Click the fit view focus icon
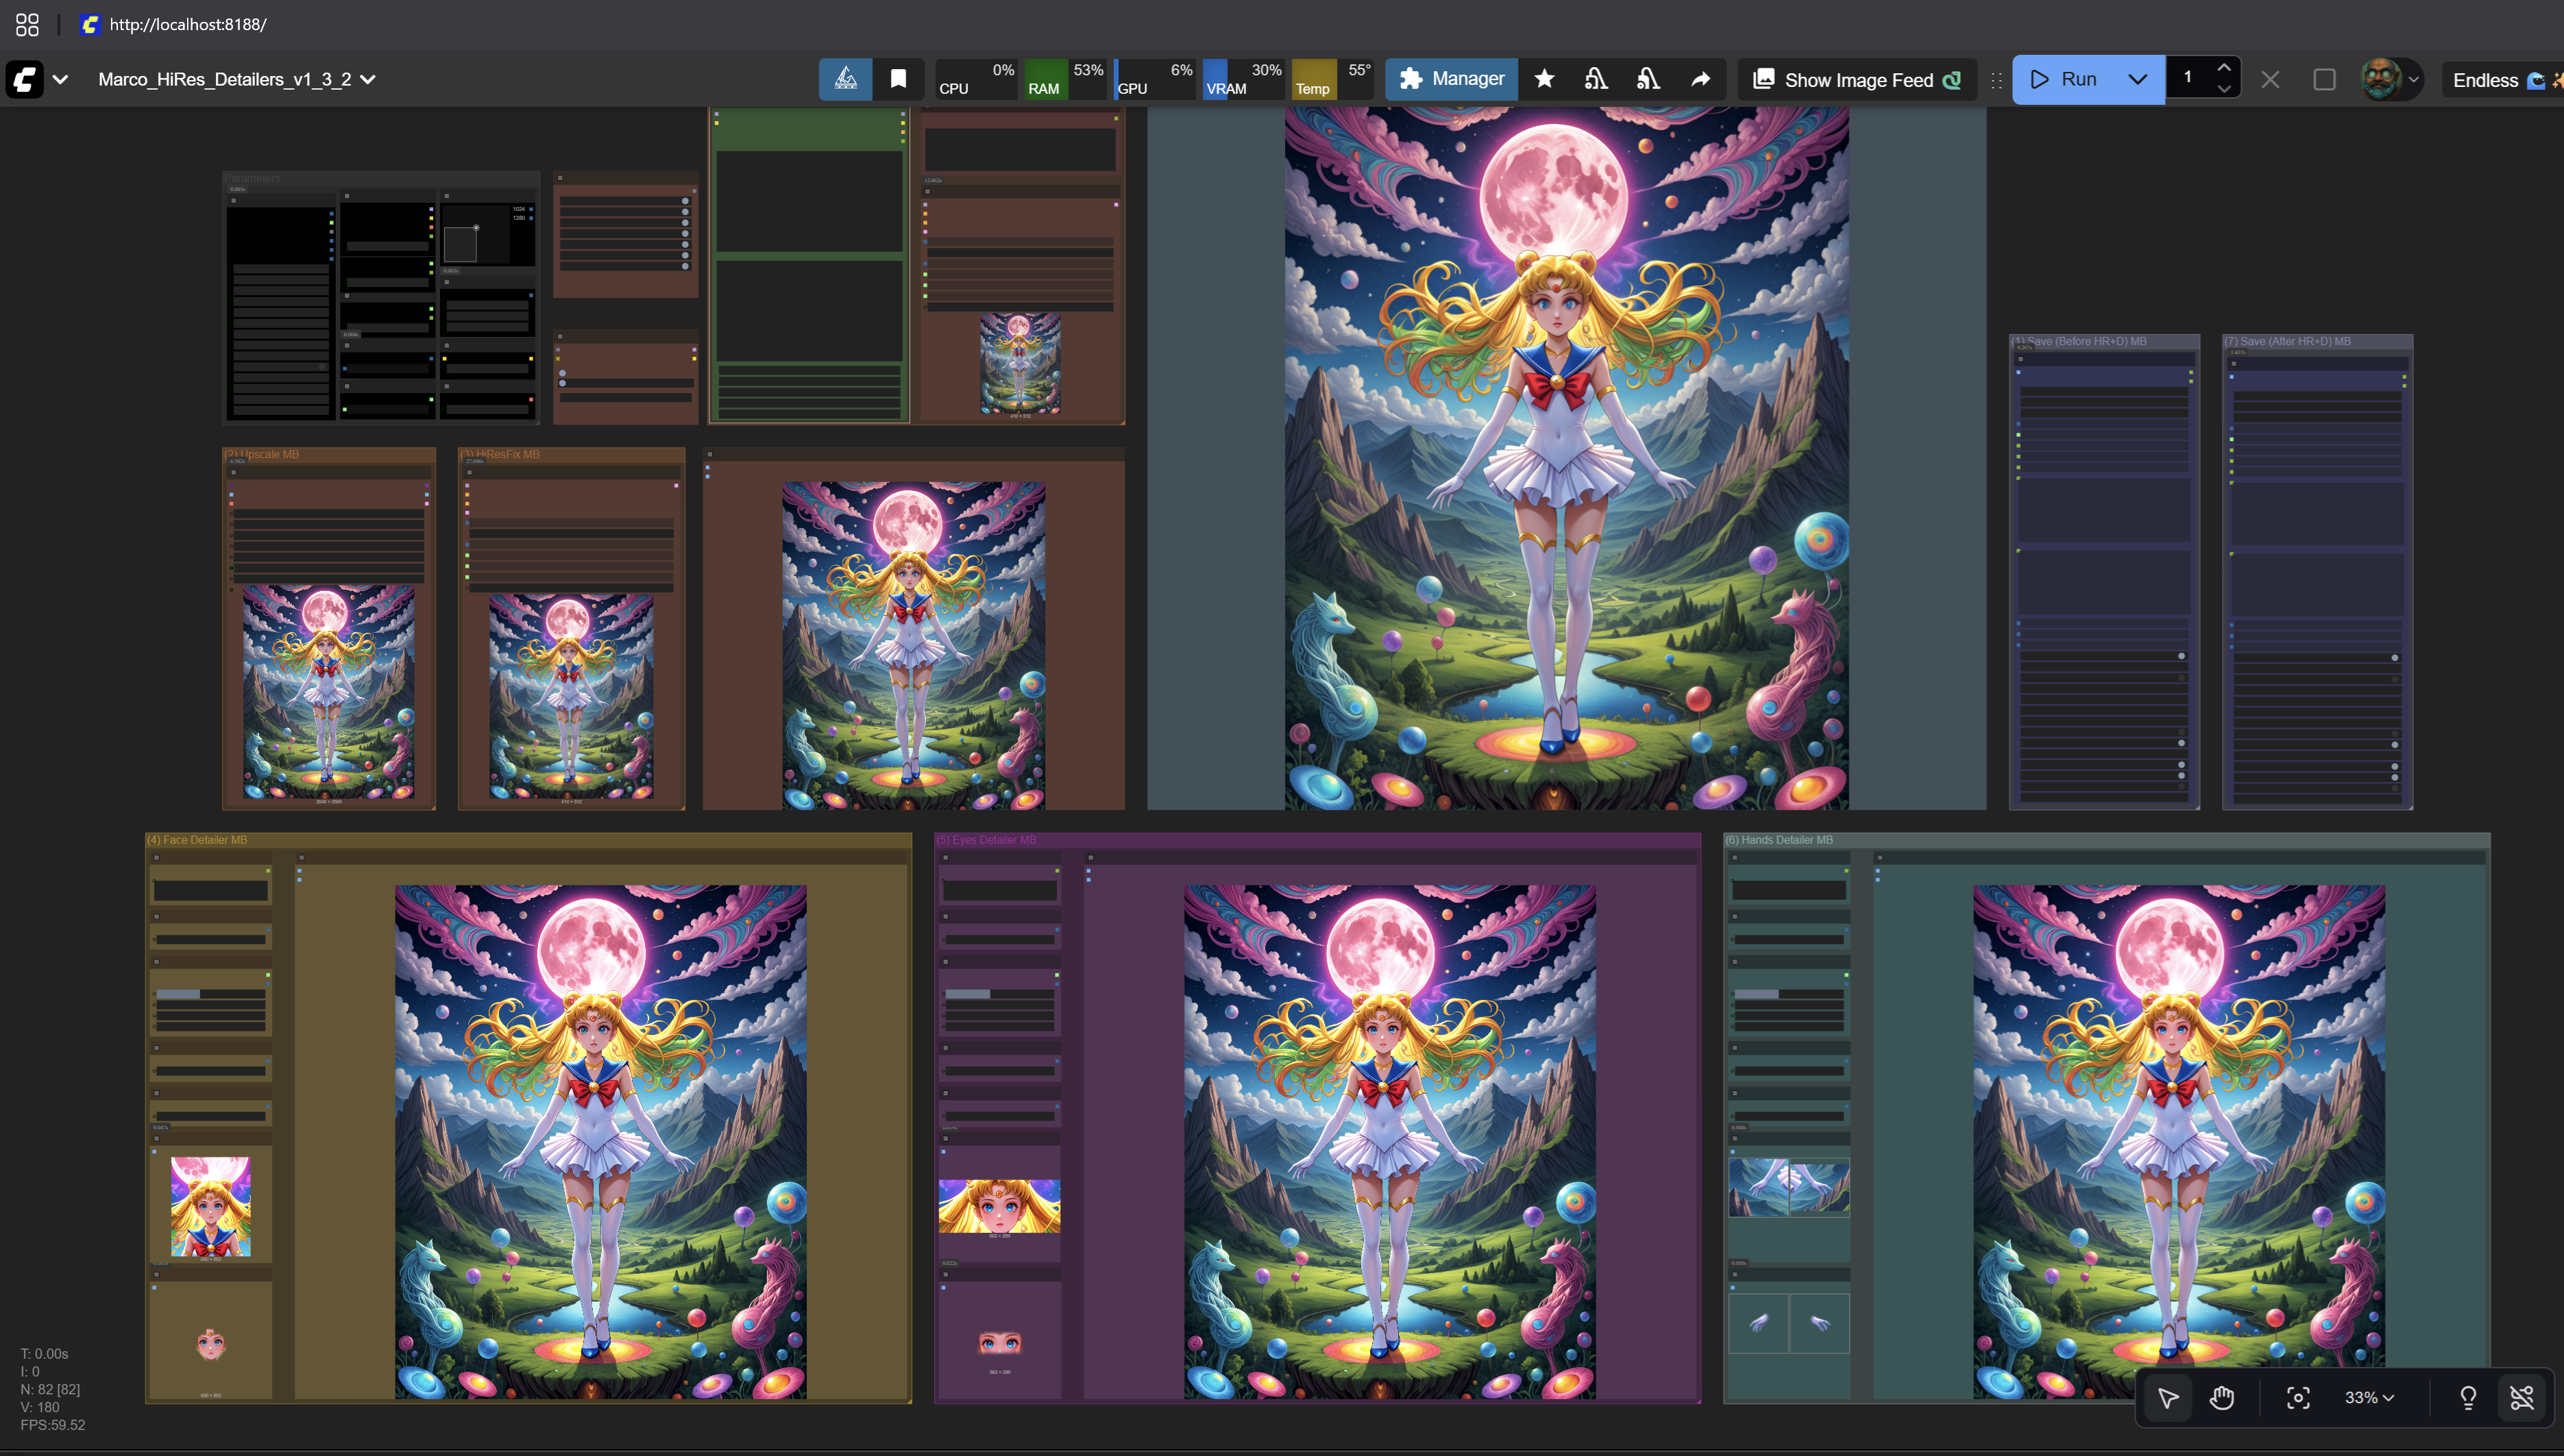Screen dimensions: 2564x1456 pyautogui.click(x=2299, y=1397)
